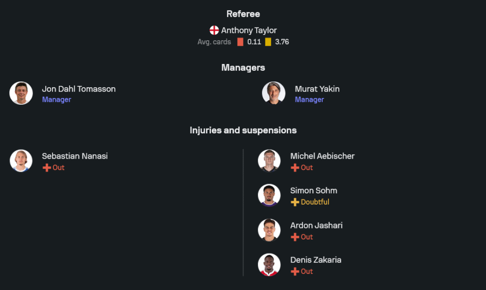Screen dimensions: 486x290
Task: Click Murat Yakin's avatar photo
Action: pos(274,93)
